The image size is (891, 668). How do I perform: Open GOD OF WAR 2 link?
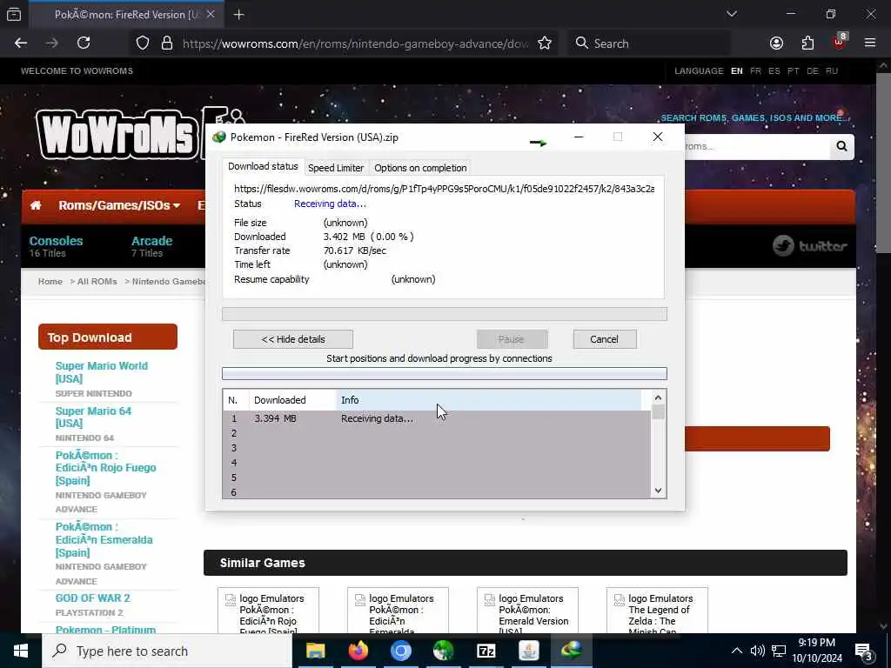point(92,598)
